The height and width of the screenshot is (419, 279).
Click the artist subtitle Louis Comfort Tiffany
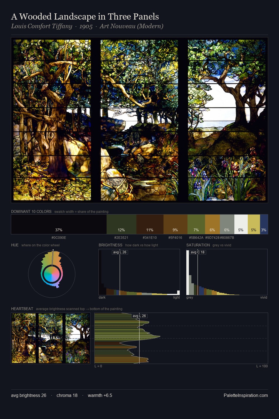point(42,26)
